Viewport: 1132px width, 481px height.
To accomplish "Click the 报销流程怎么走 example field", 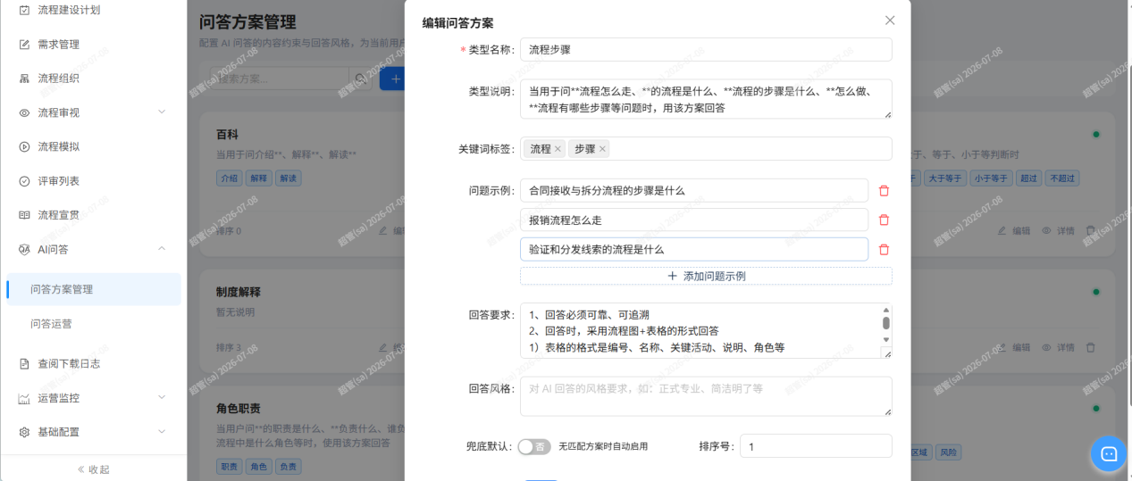I will [694, 220].
